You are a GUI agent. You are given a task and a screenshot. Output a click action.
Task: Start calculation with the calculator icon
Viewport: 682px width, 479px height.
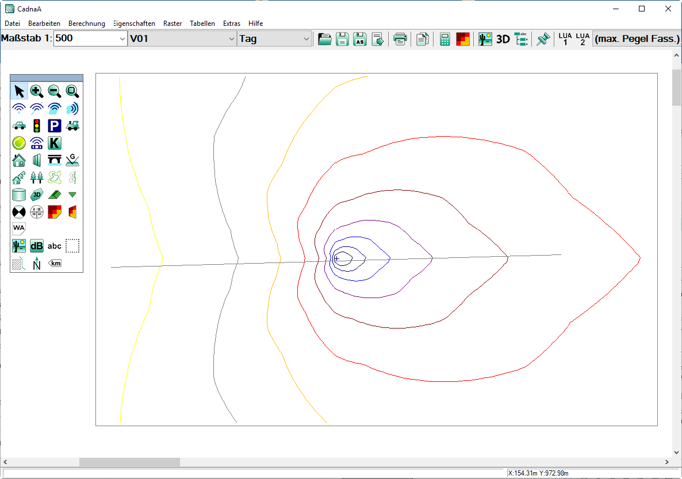[445, 39]
